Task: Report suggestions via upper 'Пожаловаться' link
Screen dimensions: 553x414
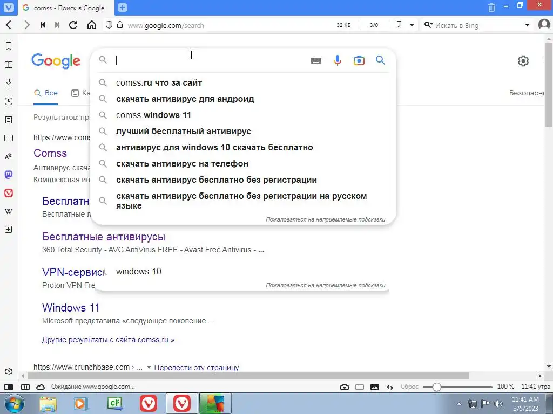Action: pos(325,219)
